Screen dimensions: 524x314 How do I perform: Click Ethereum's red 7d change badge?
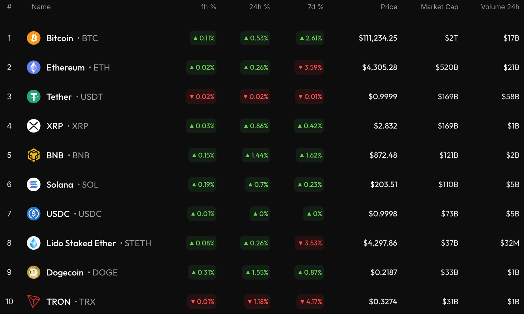pos(309,67)
